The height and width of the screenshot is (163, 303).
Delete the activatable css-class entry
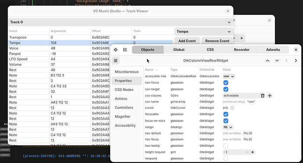tap(263, 96)
